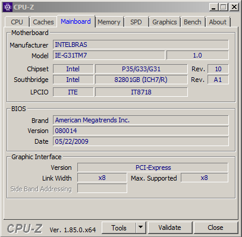
Task: Click the IE-G31TM7 model value
Action: pos(109,55)
